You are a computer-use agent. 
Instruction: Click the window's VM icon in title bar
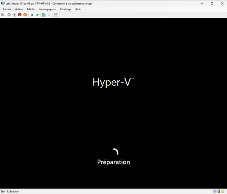[3, 3]
